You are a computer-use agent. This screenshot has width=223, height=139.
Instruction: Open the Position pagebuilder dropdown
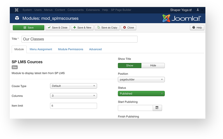141,80
